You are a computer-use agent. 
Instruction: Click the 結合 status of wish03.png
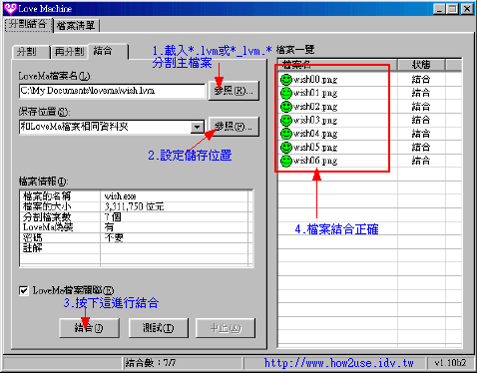coord(421,120)
